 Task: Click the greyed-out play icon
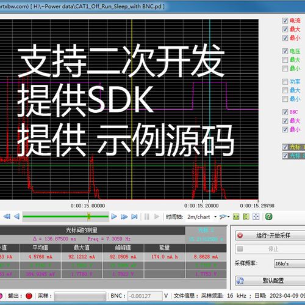pos(157,217)
